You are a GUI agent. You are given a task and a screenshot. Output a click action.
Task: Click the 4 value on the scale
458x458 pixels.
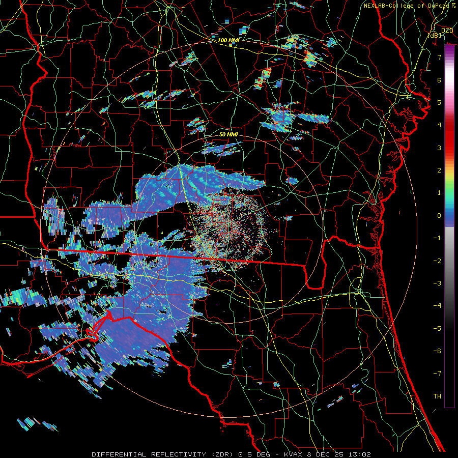click(439, 125)
